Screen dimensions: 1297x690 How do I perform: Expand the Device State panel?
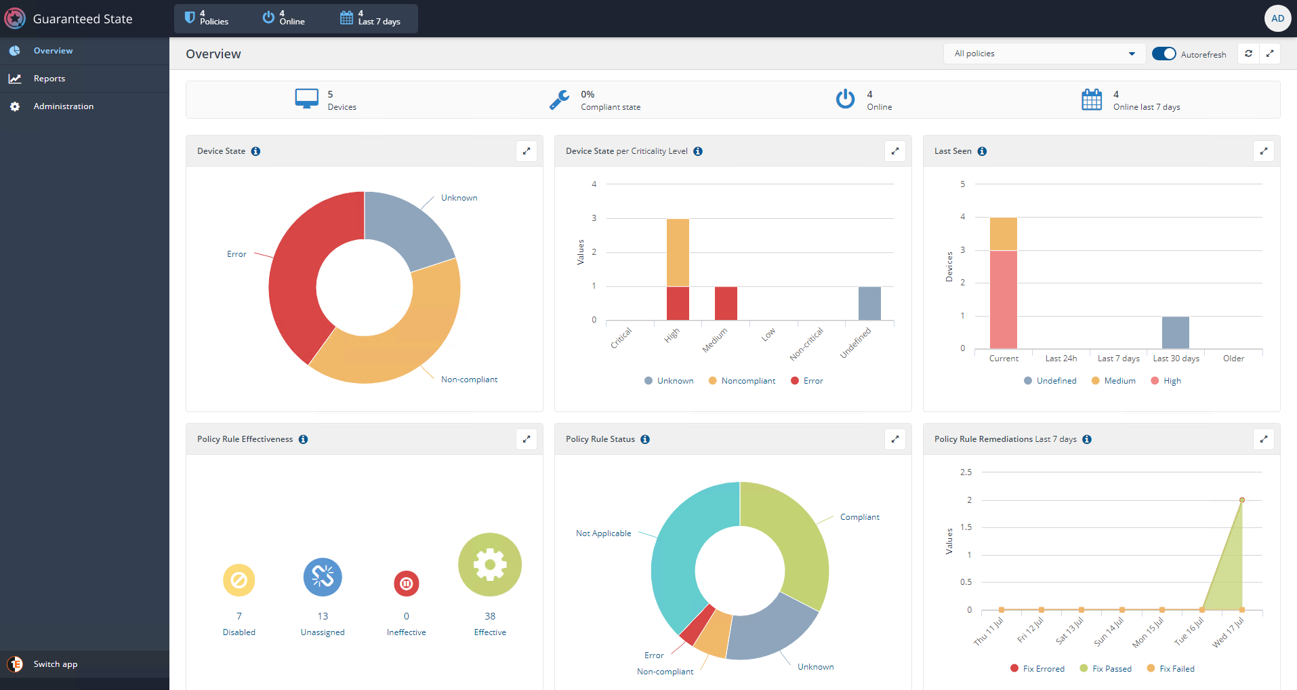(527, 151)
